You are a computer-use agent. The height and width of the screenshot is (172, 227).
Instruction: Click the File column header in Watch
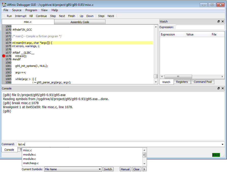tap(217, 34)
